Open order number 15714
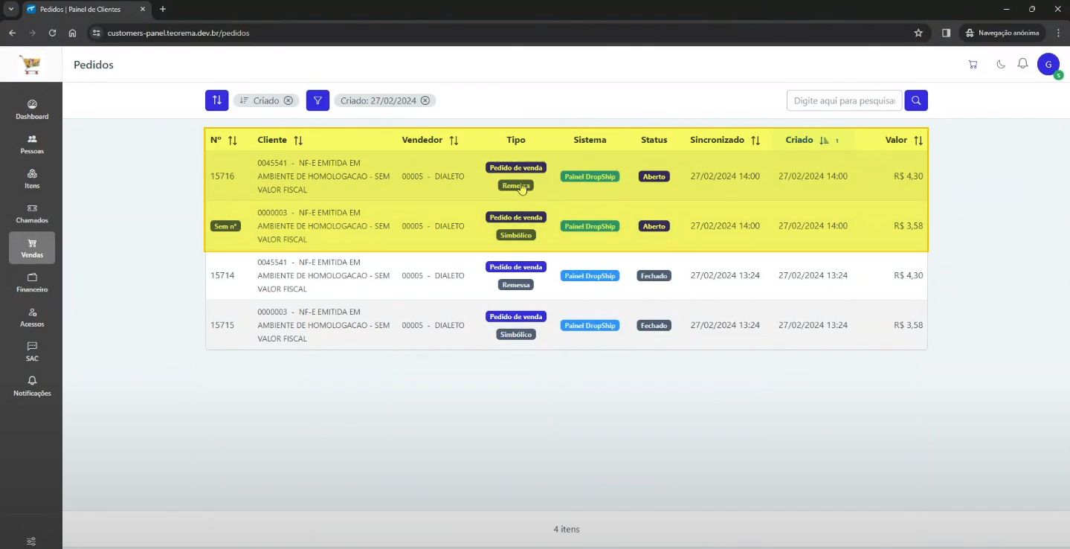The width and height of the screenshot is (1070, 549). (x=222, y=275)
